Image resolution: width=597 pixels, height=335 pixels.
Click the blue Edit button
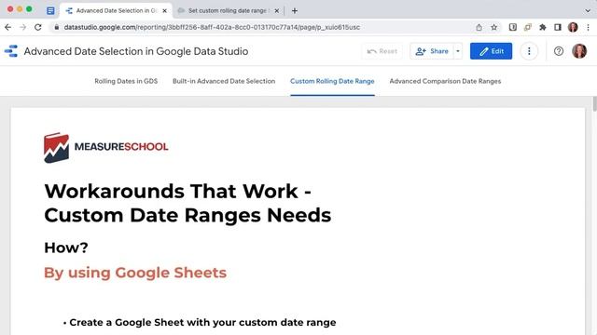click(491, 51)
